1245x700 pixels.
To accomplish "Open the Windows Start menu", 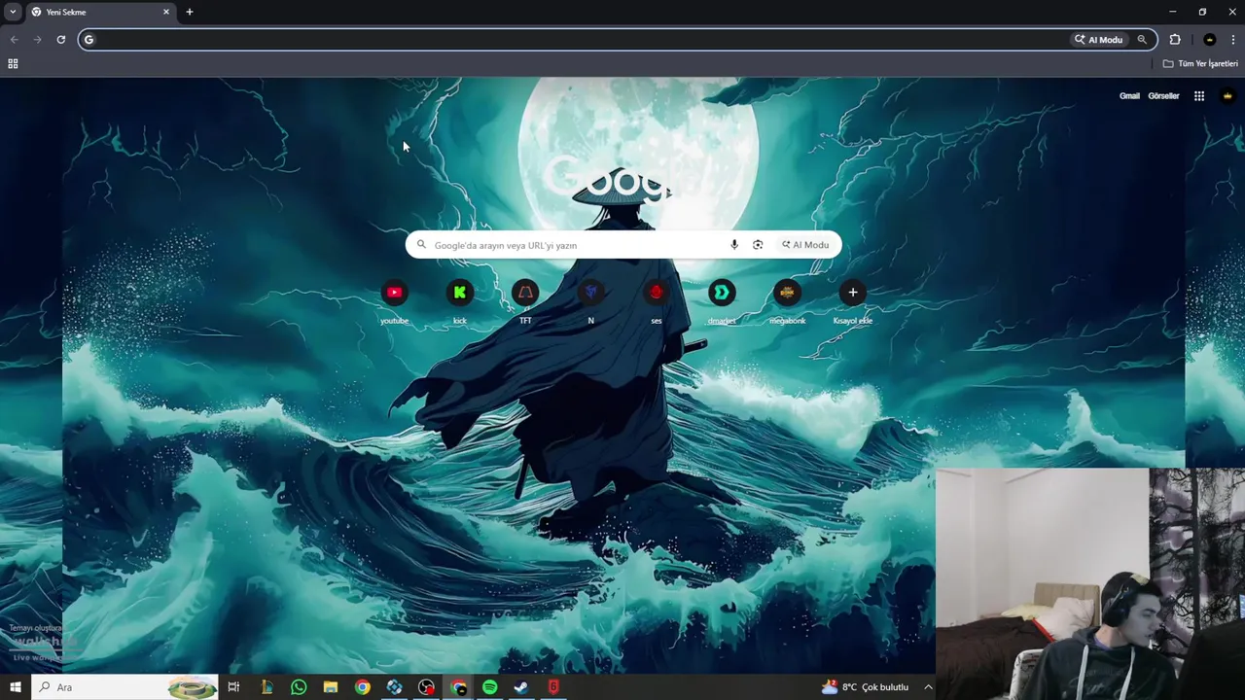I will coord(15,687).
